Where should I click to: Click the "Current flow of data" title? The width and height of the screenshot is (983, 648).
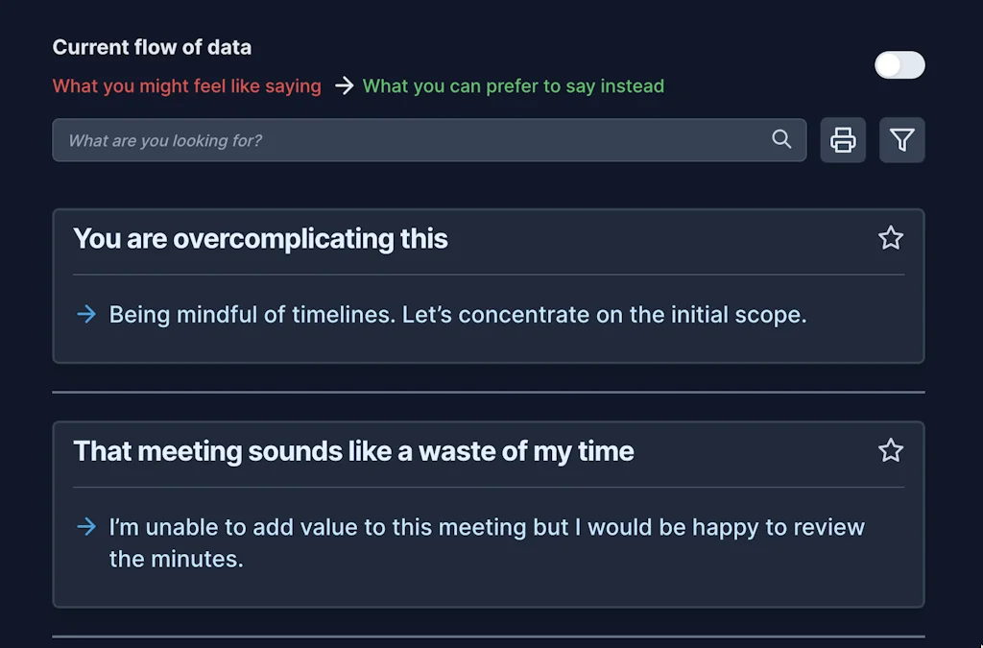point(152,47)
